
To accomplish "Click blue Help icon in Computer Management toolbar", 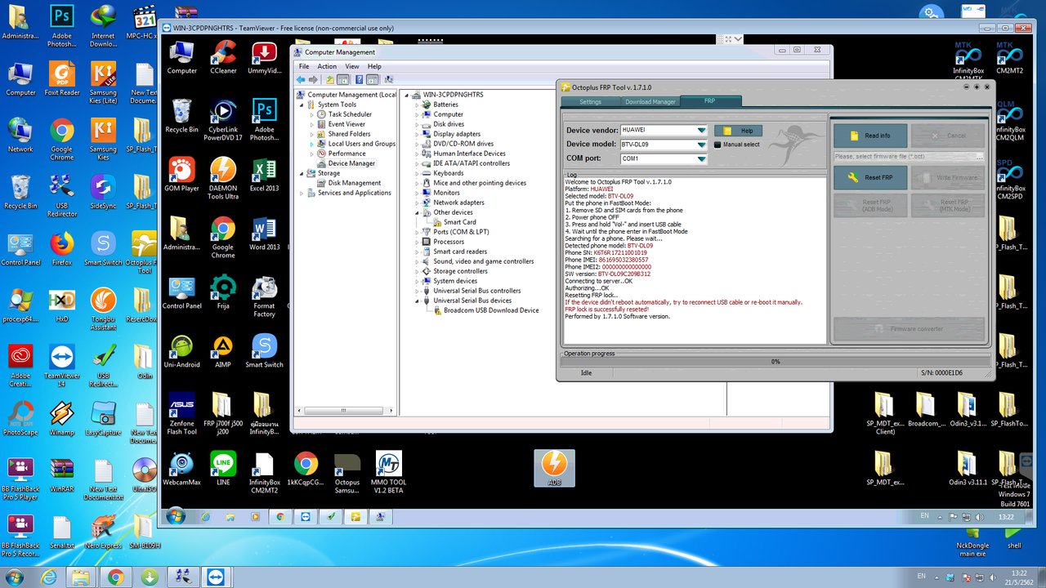I will (x=358, y=79).
